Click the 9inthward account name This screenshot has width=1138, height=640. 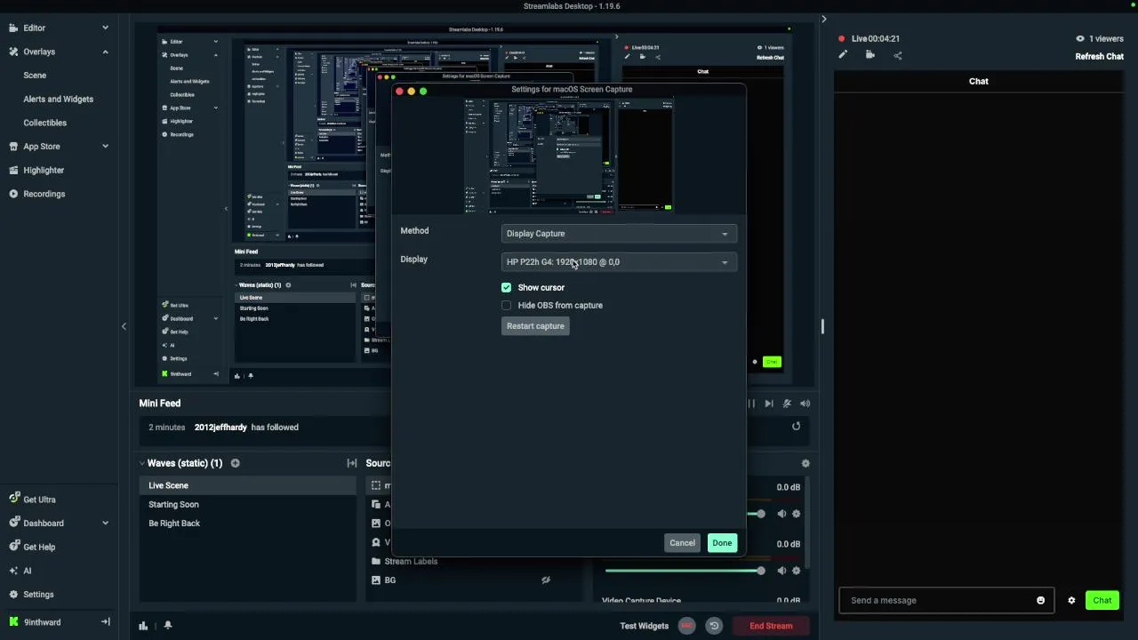[42, 622]
